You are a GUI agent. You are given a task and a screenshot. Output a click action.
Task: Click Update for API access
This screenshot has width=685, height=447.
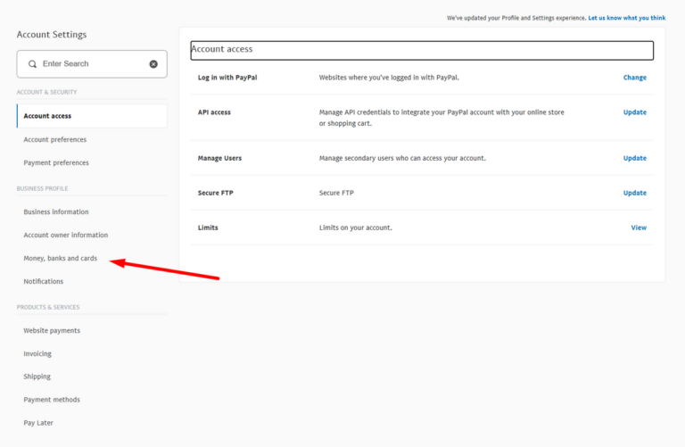pyautogui.click(x=635, y=112)
